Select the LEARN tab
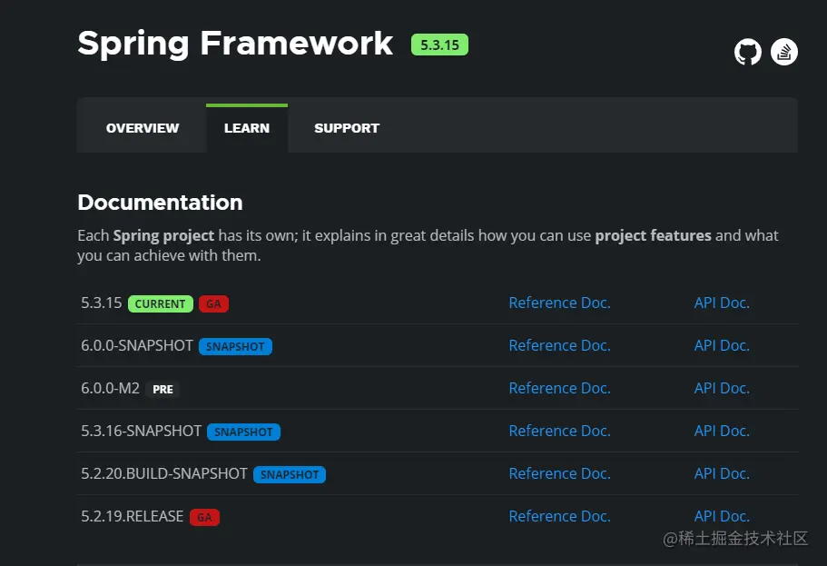 pyautogui.click(x=247, y=128)
